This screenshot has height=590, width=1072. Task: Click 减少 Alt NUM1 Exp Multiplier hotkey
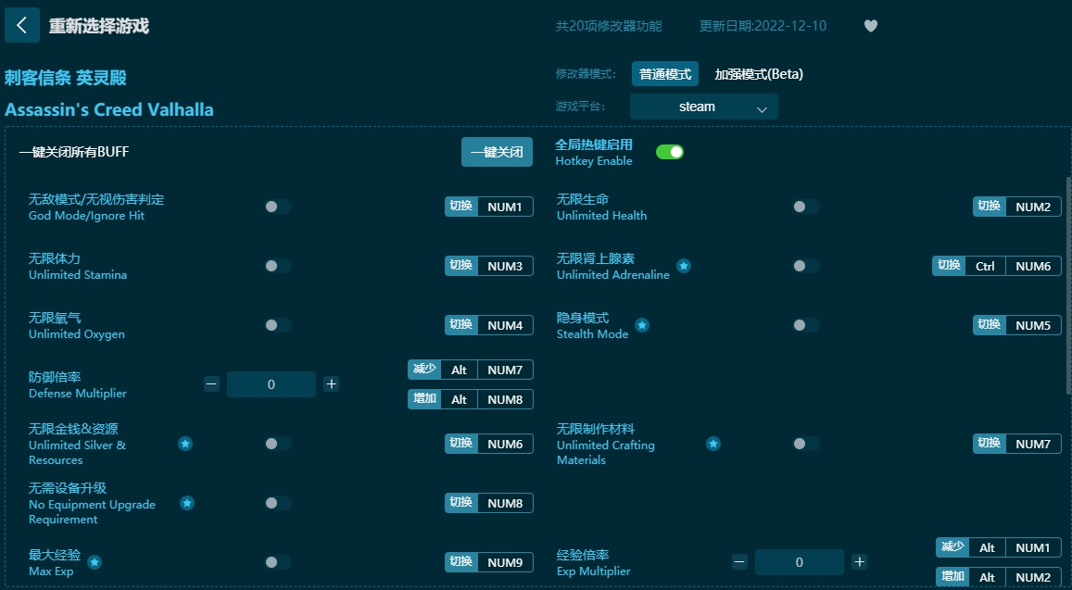tap(998, 547)
